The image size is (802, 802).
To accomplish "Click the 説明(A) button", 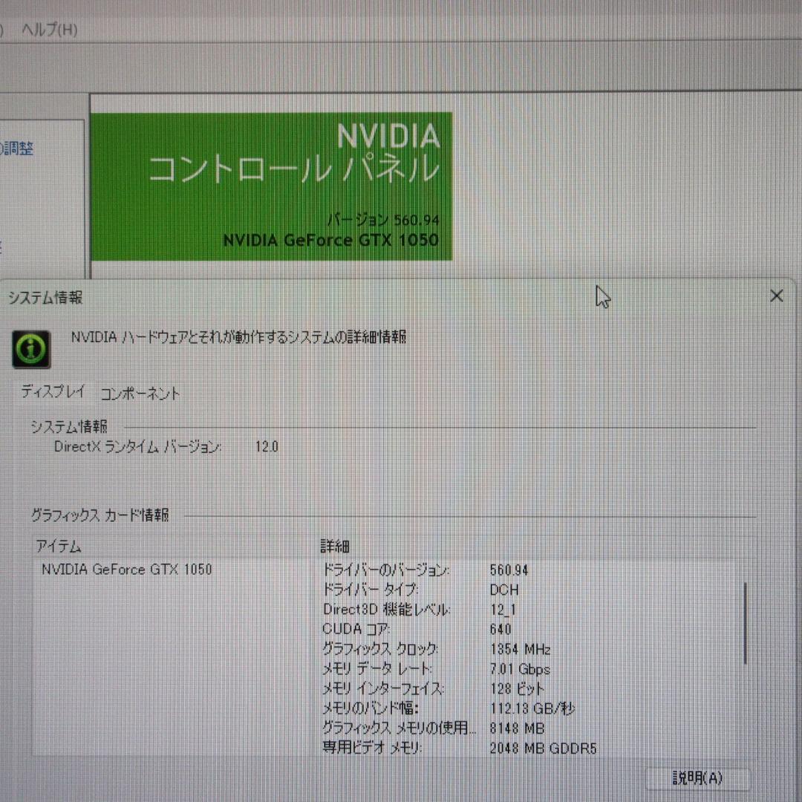I will 697,778.
